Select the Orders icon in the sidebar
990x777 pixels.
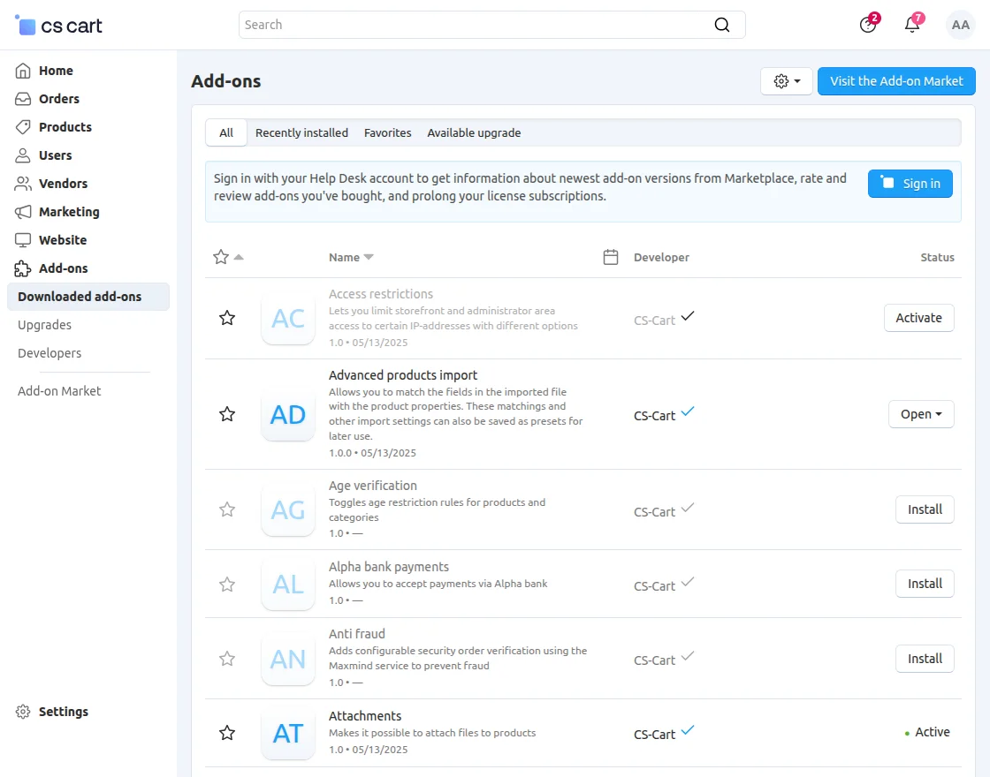click(22, 99)
